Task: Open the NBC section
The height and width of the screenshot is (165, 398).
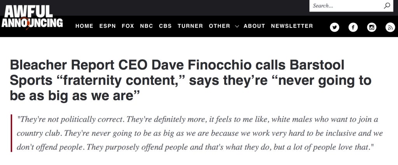Action: [x=147, y=26]
